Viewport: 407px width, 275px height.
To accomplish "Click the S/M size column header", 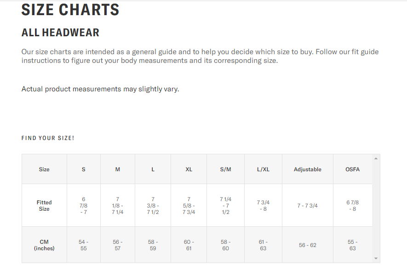I will coord(226,169).
